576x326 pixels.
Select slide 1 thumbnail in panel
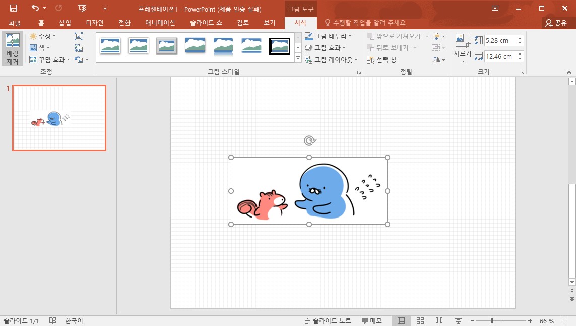59,118
